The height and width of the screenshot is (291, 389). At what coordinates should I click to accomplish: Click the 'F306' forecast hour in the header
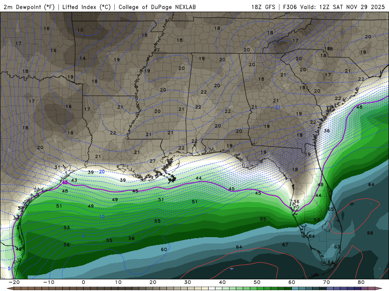[x=290, y=7]
